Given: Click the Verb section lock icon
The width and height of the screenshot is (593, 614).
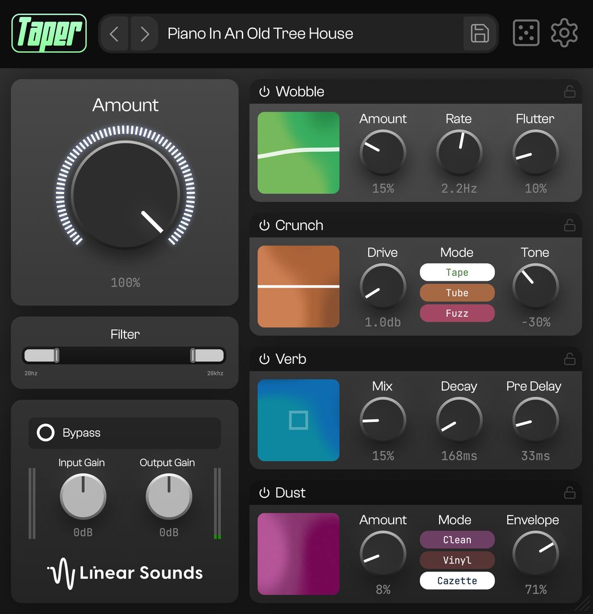Looking at the screenshot, I should (x=569, y=359).
